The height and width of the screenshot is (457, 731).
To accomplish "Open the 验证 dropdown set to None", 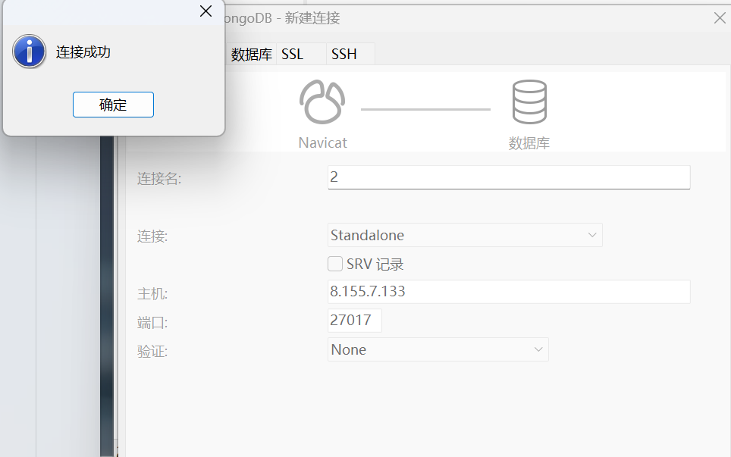I will tap(438, 349).
